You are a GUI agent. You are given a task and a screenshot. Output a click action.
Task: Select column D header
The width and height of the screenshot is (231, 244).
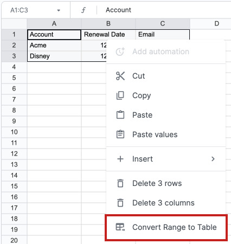tap(217, 23)
